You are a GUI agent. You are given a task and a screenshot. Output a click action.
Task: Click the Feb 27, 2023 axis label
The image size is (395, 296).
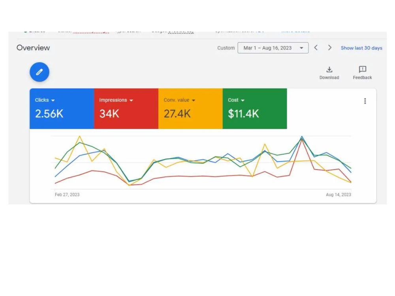pos(67,195)
